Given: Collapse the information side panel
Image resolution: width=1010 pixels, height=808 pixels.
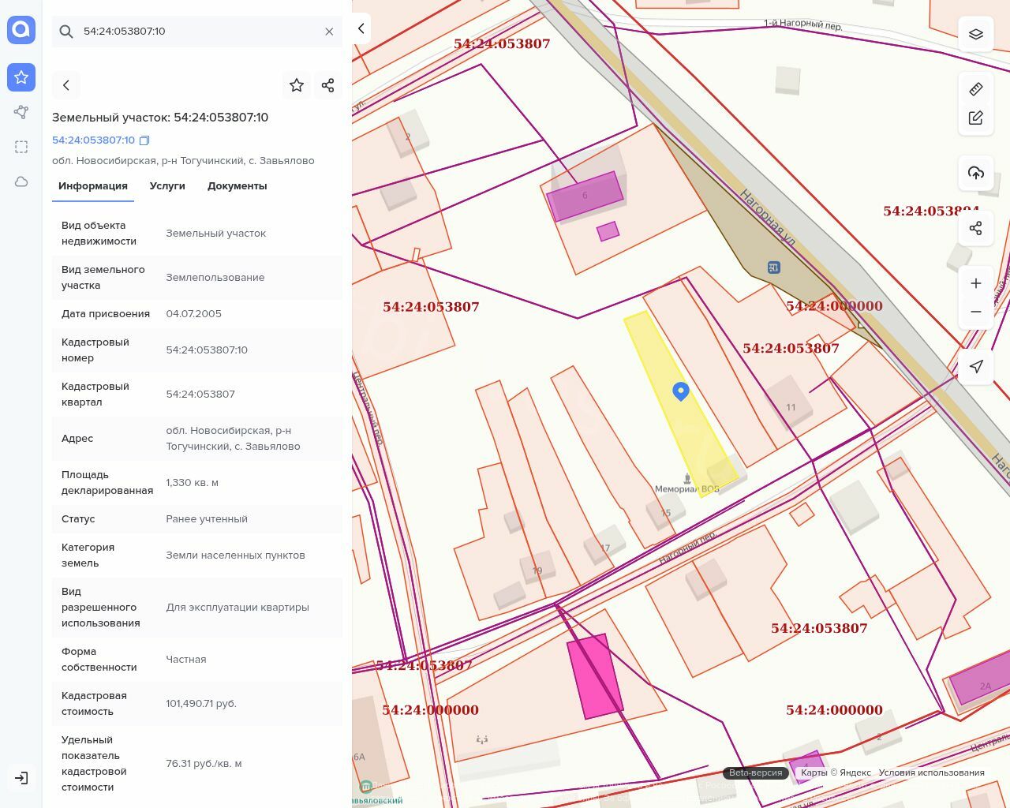Looking at the screenshot, I should point(361,28).
